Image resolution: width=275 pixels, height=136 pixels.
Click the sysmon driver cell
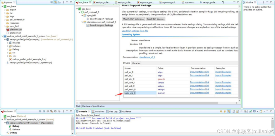[161, 93]
